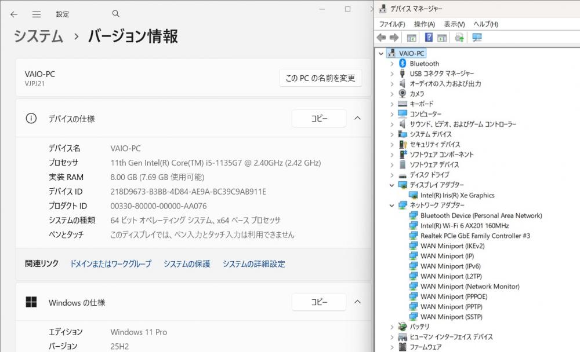Click scan for hardware changes monitor icon
This screenshot has height=352, width=580.
click(x=477, y=37)
